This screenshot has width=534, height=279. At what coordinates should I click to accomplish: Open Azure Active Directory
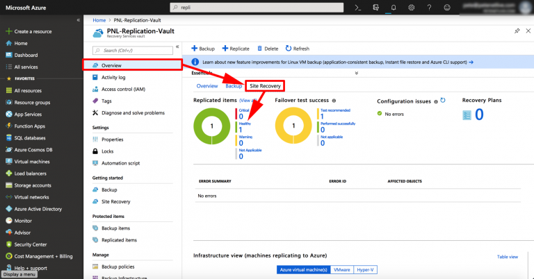[38, 209]
